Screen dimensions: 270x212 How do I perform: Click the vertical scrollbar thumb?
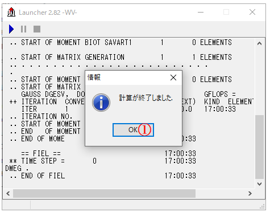259,147
